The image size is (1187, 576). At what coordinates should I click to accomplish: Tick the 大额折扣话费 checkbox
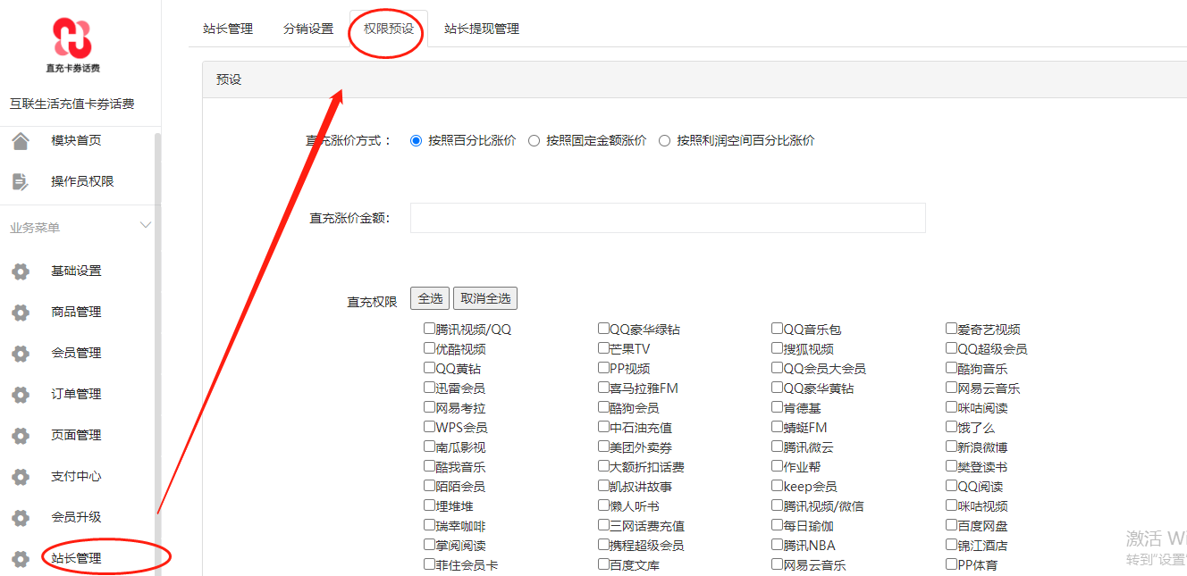(604, 466)
